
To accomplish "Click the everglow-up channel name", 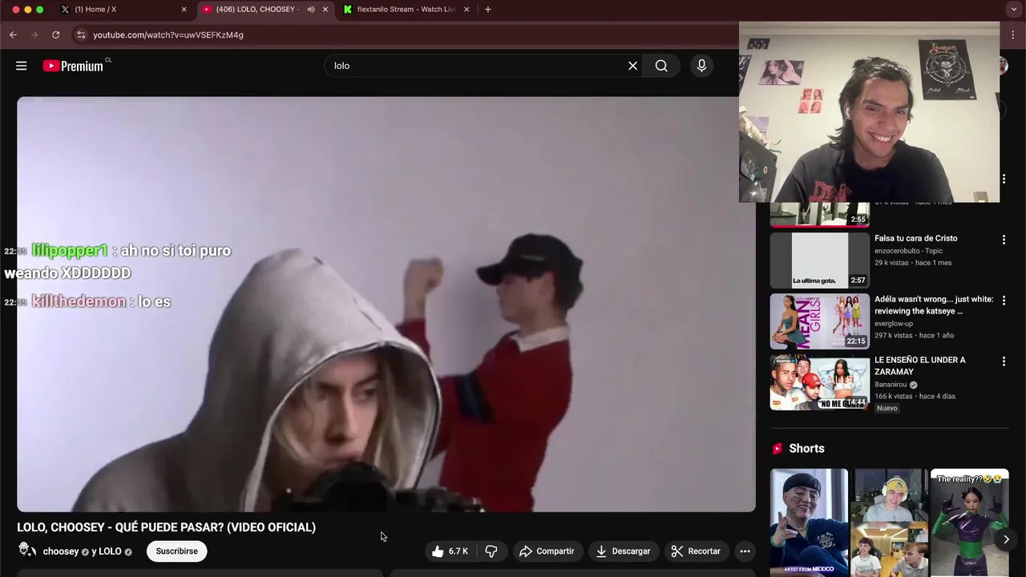I will click(x=894, y=324).
